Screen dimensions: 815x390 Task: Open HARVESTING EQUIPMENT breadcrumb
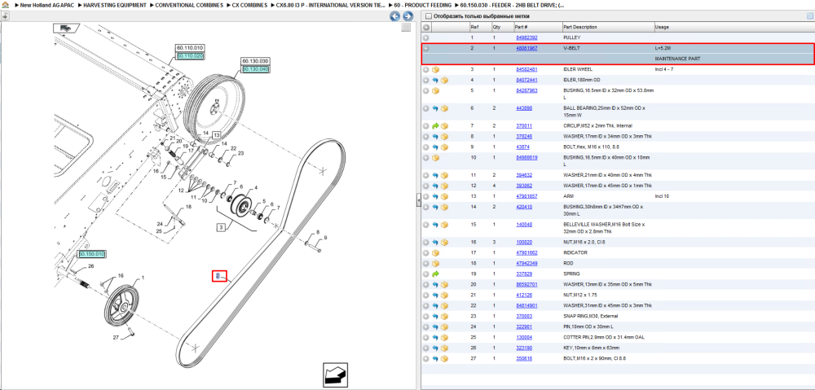coord(115,5)
